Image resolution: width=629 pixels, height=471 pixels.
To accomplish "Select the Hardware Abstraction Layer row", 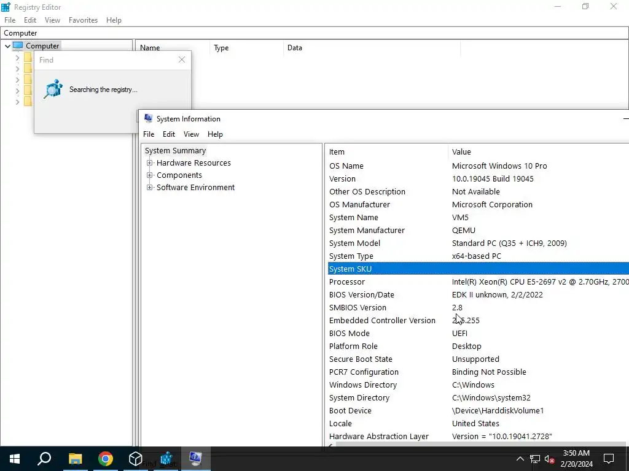I will click(x=478, y=436).
